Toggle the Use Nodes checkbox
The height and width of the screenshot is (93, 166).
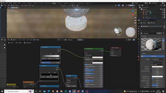[33, 40]
